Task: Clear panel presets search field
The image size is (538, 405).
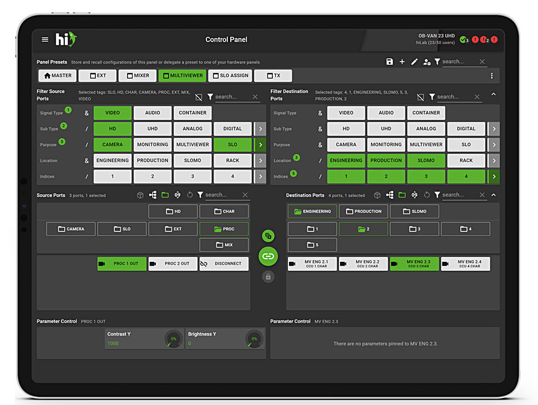Action: point(482,62)
